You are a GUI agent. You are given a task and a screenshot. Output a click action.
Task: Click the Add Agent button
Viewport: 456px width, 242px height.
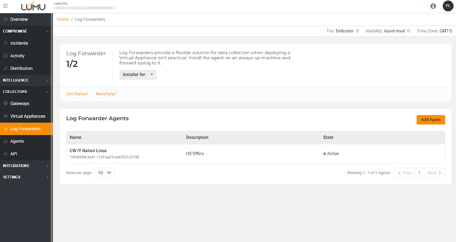click(x=431, y=120)
